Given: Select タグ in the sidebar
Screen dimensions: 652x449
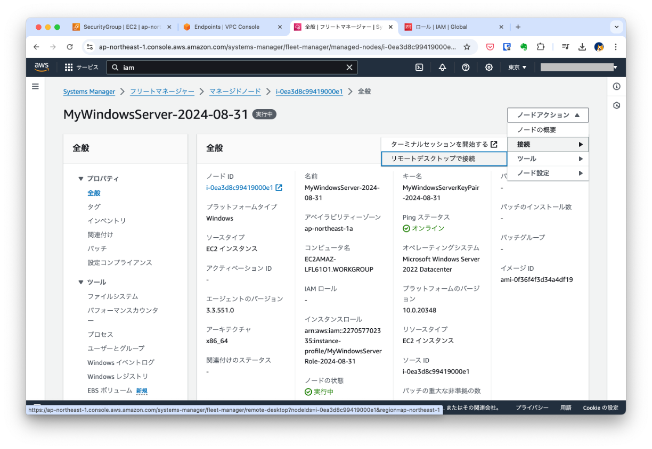Looking at the screenshot, I should coord(94,207).
